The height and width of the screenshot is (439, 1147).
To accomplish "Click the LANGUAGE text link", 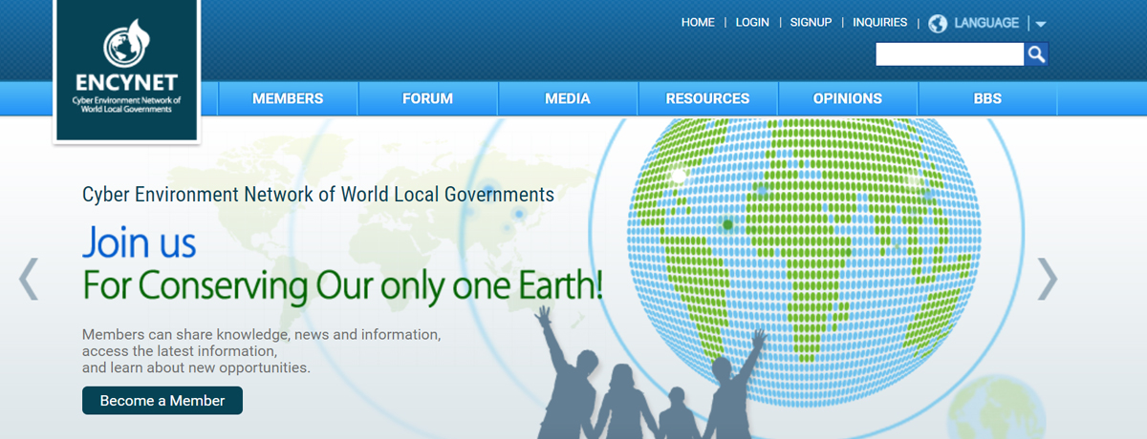I will click(986, 23).
